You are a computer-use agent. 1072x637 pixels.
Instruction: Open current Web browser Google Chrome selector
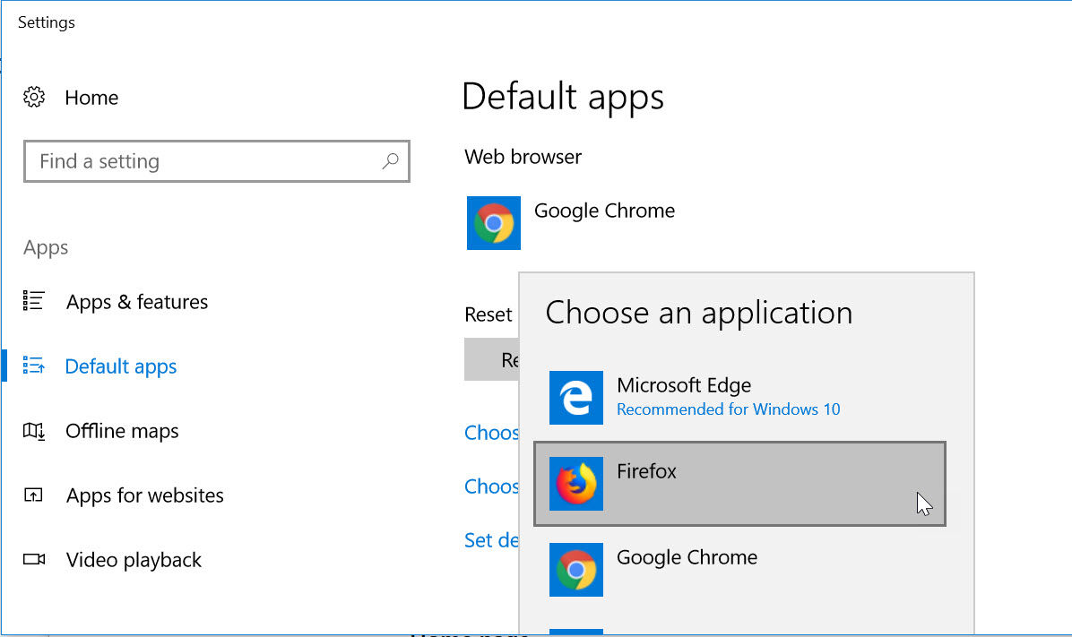[x=571, y=223]
